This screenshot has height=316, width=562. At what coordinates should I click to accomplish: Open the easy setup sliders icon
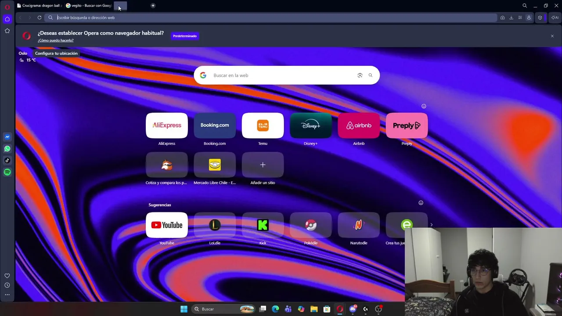(x=520, y=18)
